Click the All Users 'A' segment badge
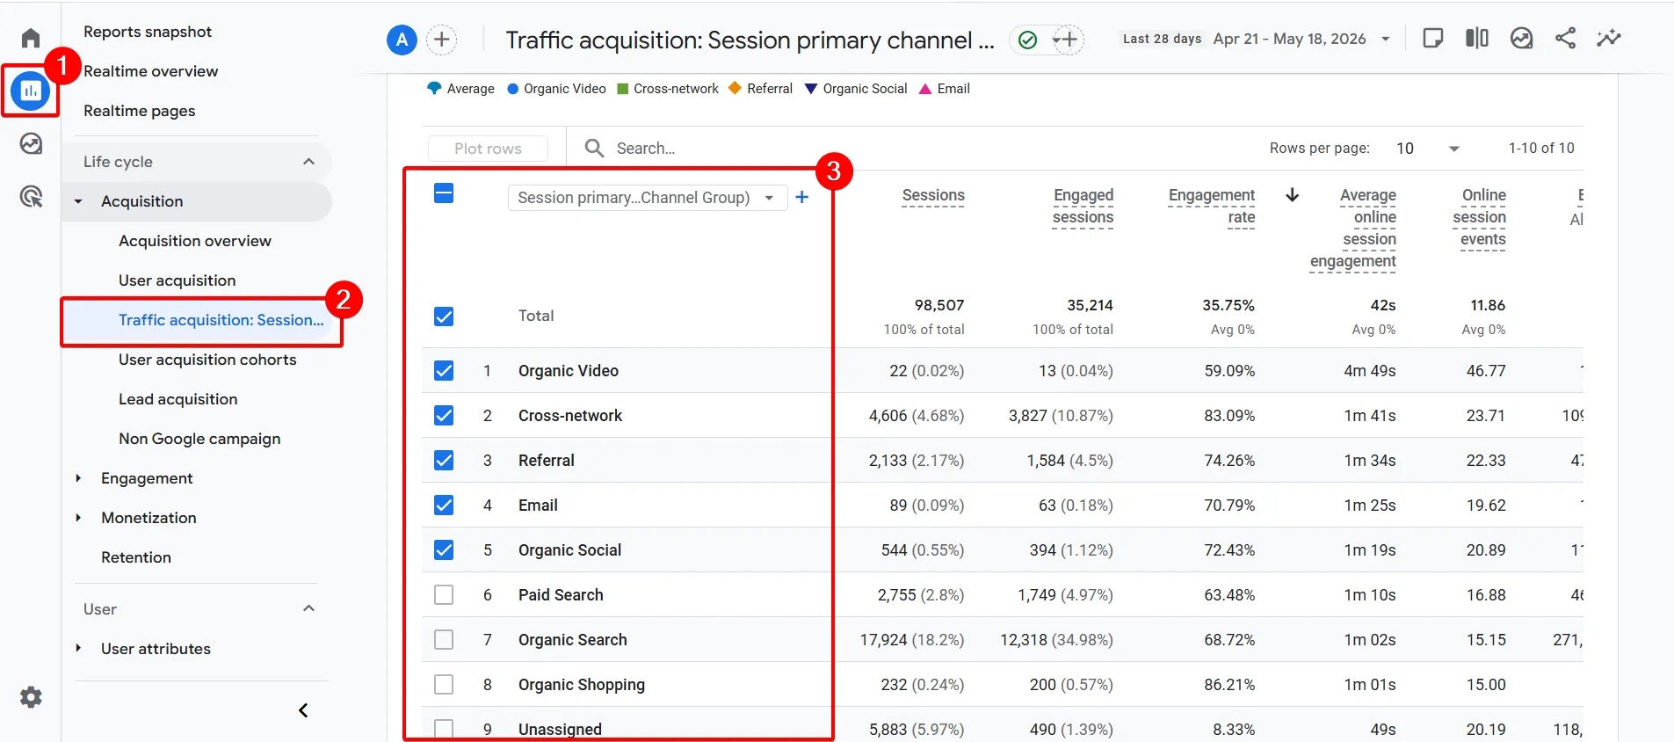Viewport: 1674px width, 742px height. coord(402,40)
